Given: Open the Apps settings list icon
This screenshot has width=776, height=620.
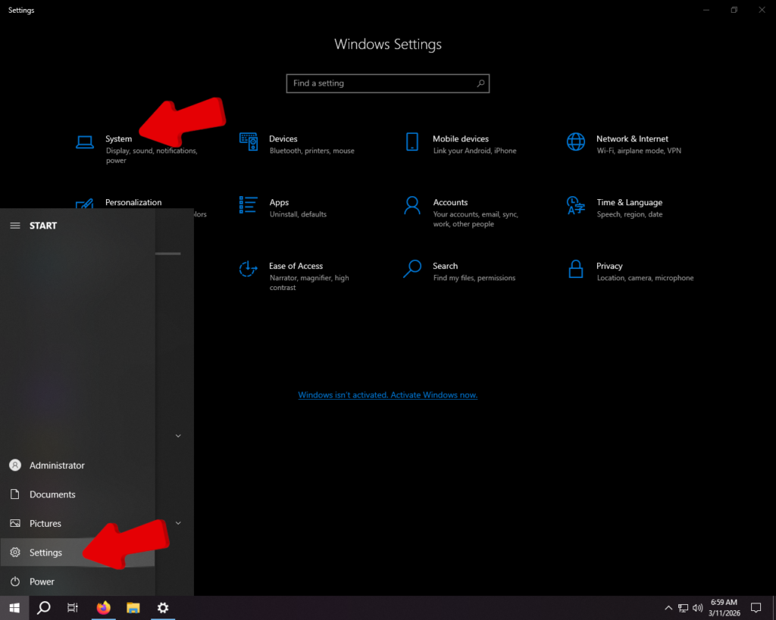Looking at the screenshot, I should 249,205.
